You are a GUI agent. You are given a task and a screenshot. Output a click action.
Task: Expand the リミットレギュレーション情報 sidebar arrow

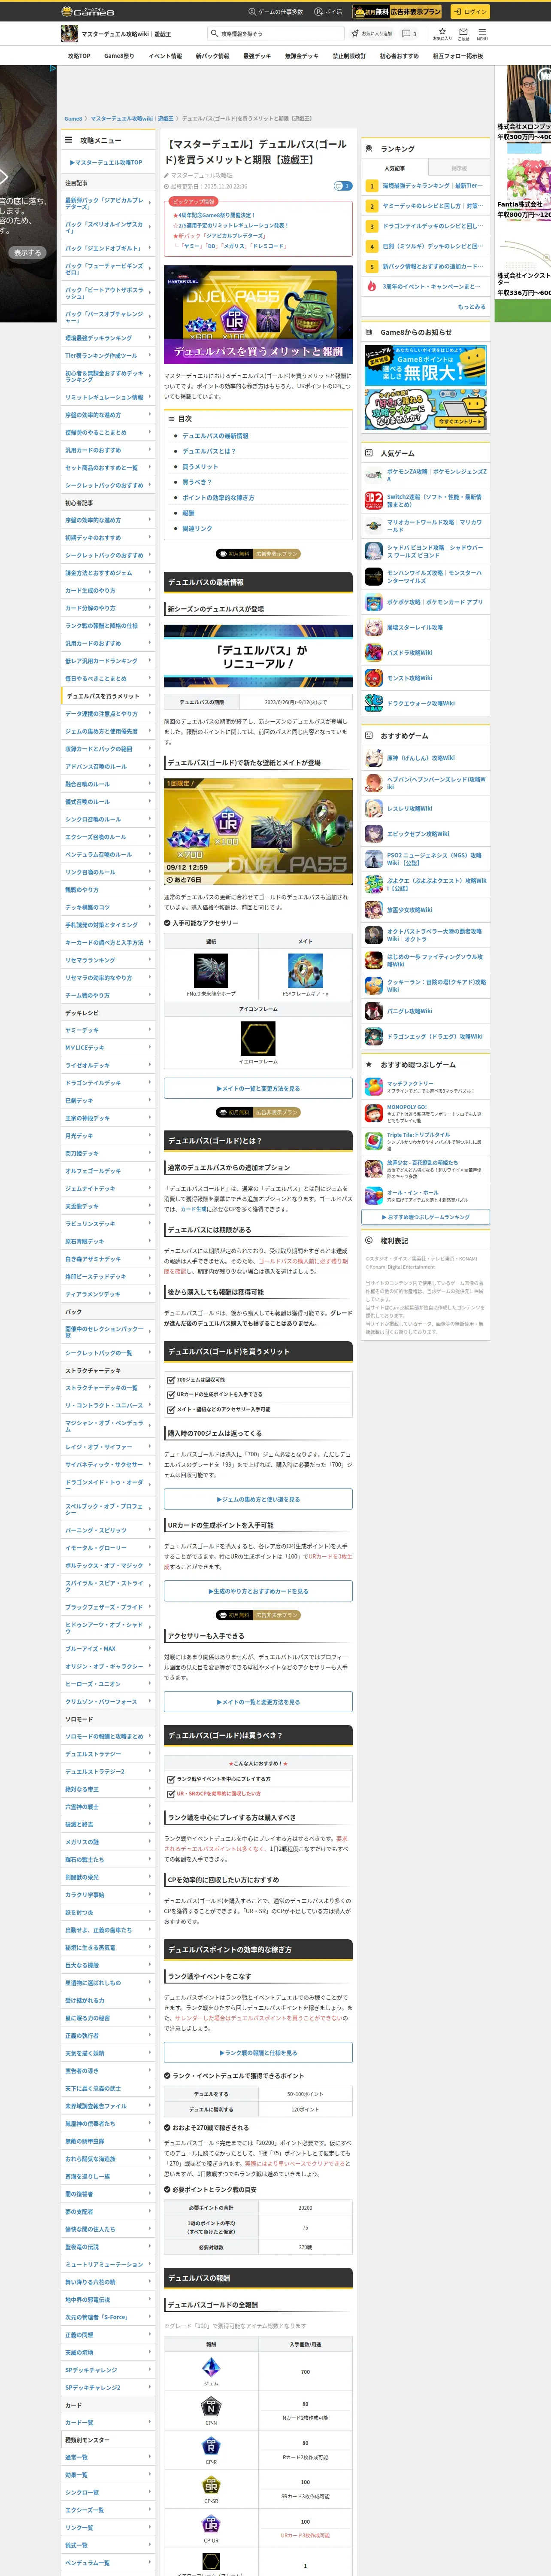[150, 397]
